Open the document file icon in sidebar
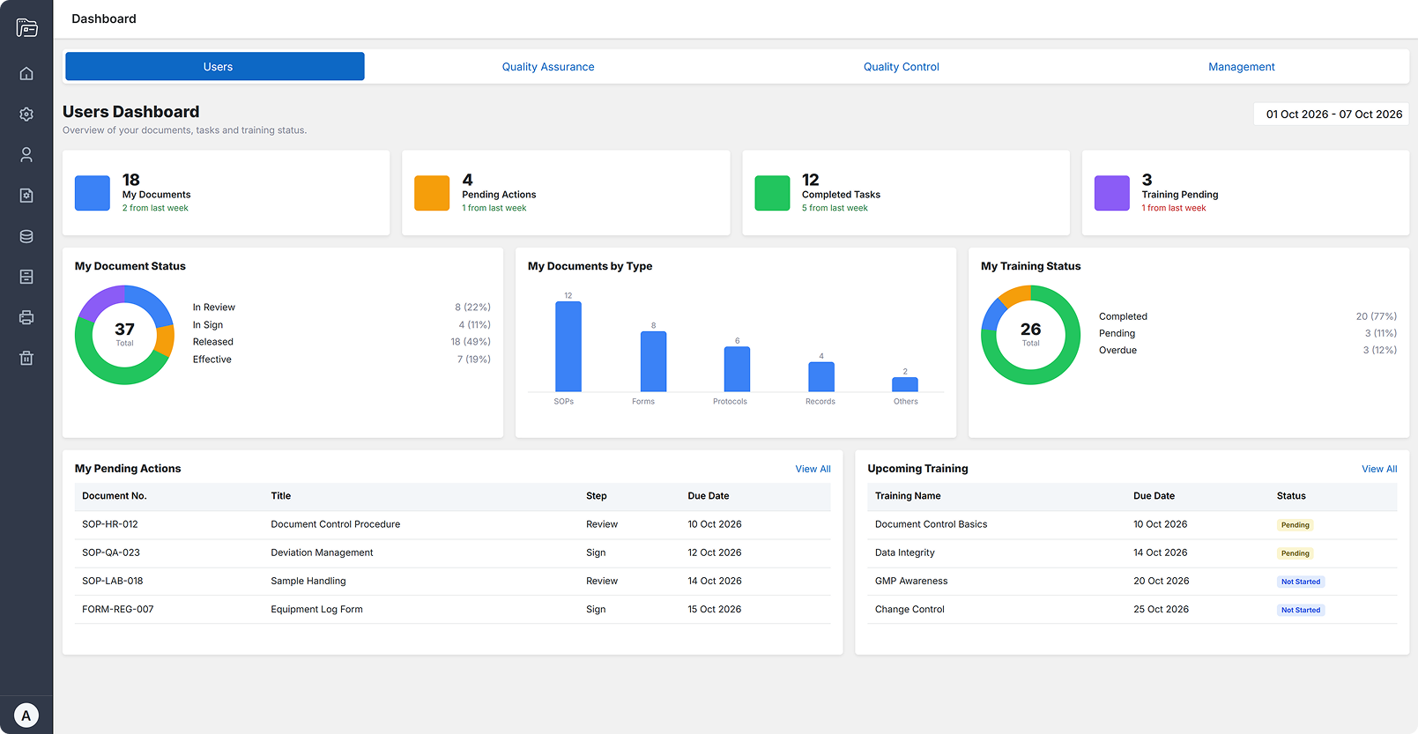1418x734 pixels. (x=26, y=196)
